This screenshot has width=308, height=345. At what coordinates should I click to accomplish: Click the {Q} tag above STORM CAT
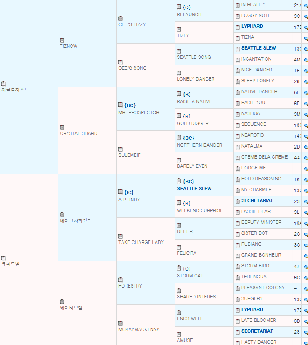[x=186, y=269]
